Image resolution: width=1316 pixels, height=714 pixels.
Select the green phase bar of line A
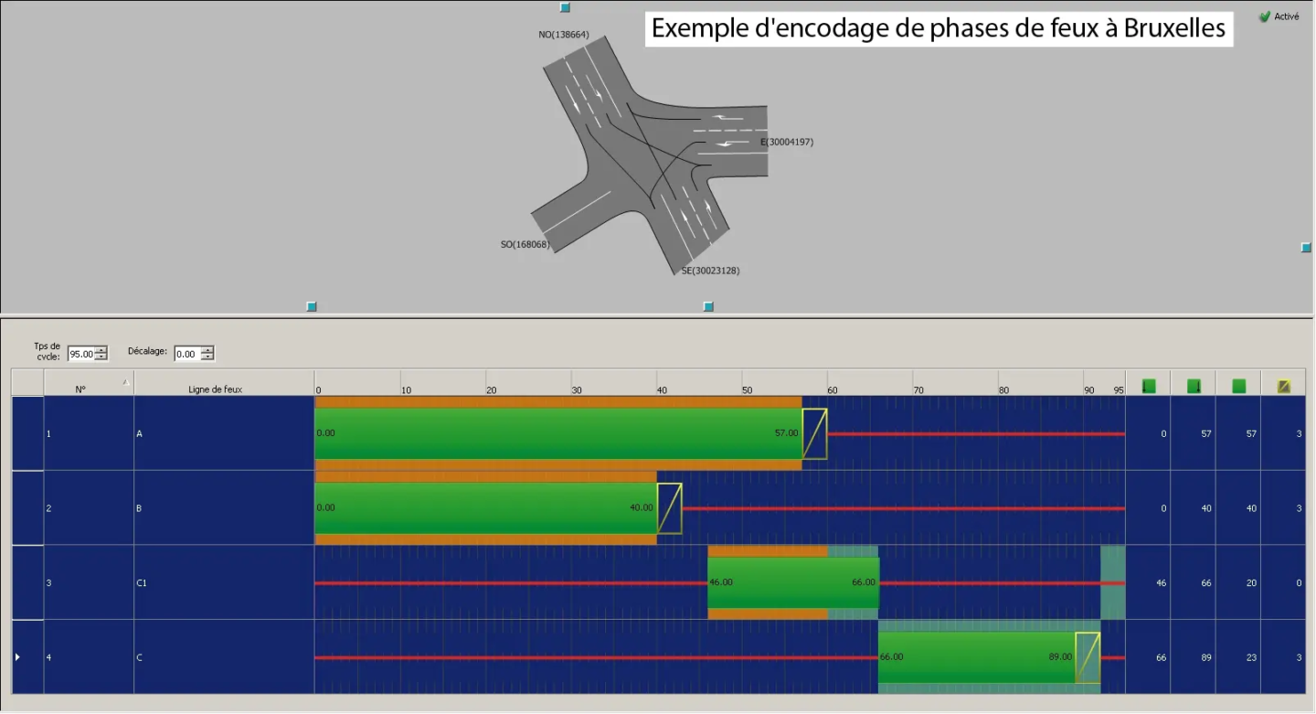557,433
